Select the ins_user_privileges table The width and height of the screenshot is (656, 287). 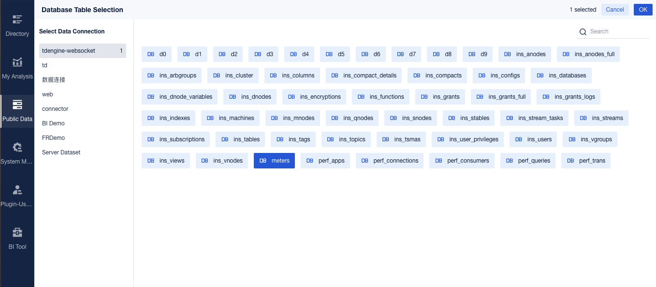[467, 139]
